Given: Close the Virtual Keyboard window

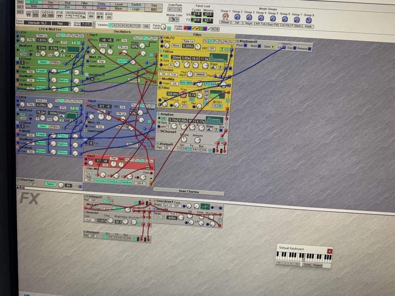Looking at the screenshot, I should point(329,251).
